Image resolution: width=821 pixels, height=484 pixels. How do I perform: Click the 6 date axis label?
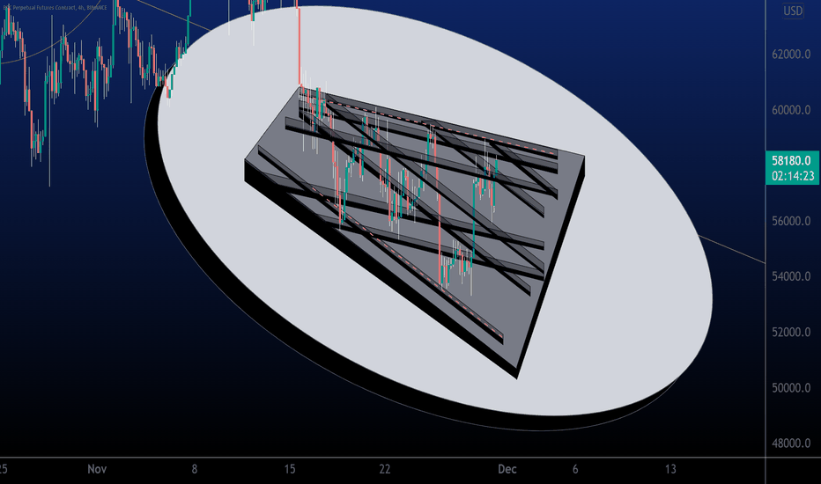pyautogui.click(x=575, y=469)
